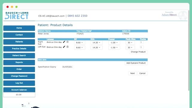Viewport: 192px width, 108px height.
Task: Click Adaro ID 179559
Action: point(125,34)
